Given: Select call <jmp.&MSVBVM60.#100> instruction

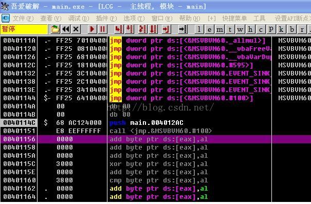Looking at the screenshot, I should point(161,131).
